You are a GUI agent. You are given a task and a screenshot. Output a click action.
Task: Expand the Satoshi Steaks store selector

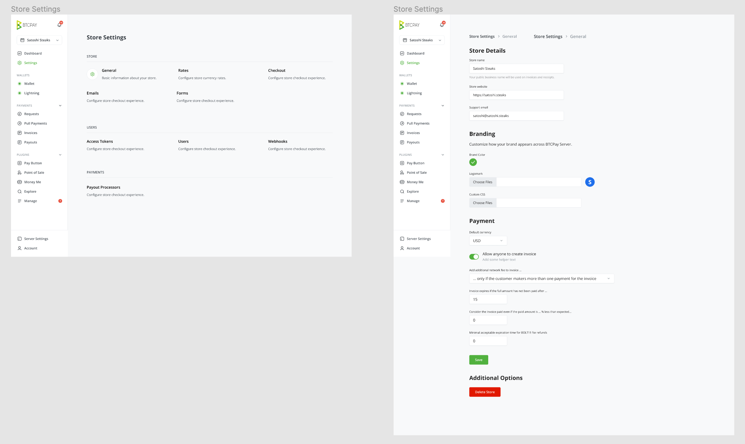point(39,40)
